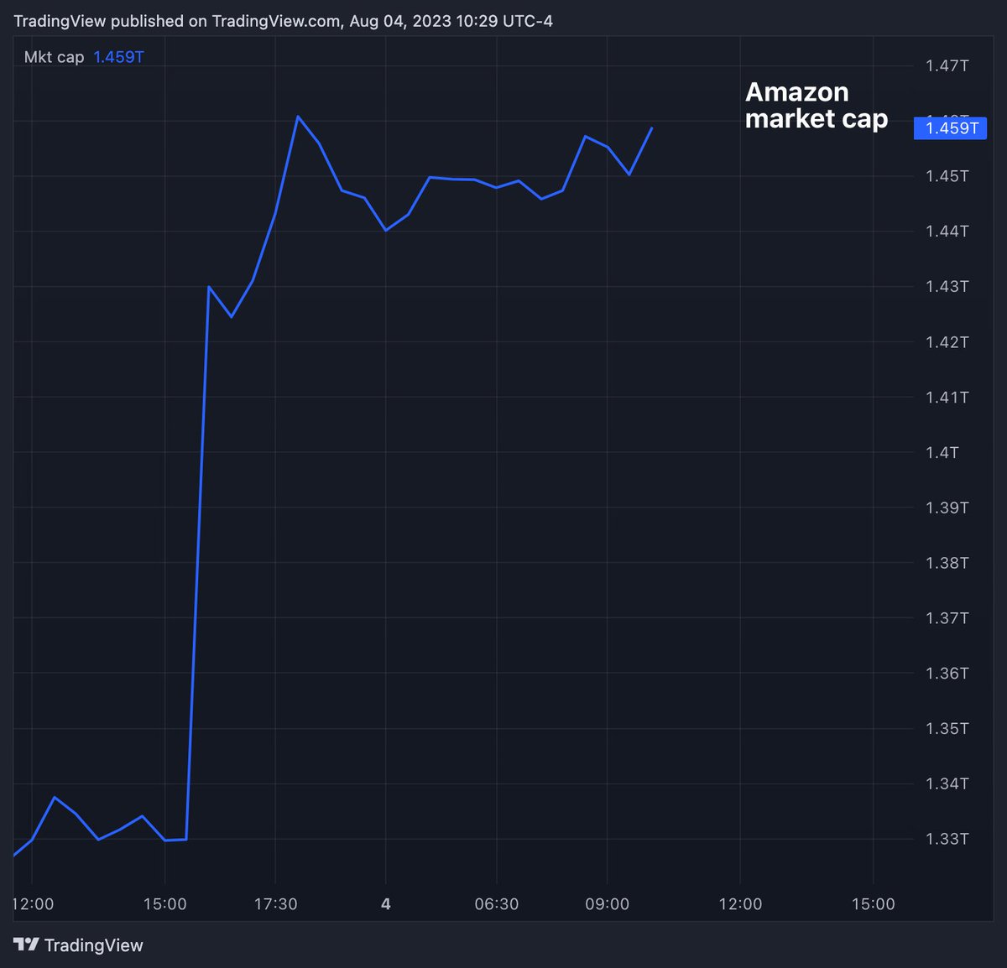The width and height of the screenshot is (1007, 968).
Task: Click the 1.42T price axis label
Action: coord(947,341)
